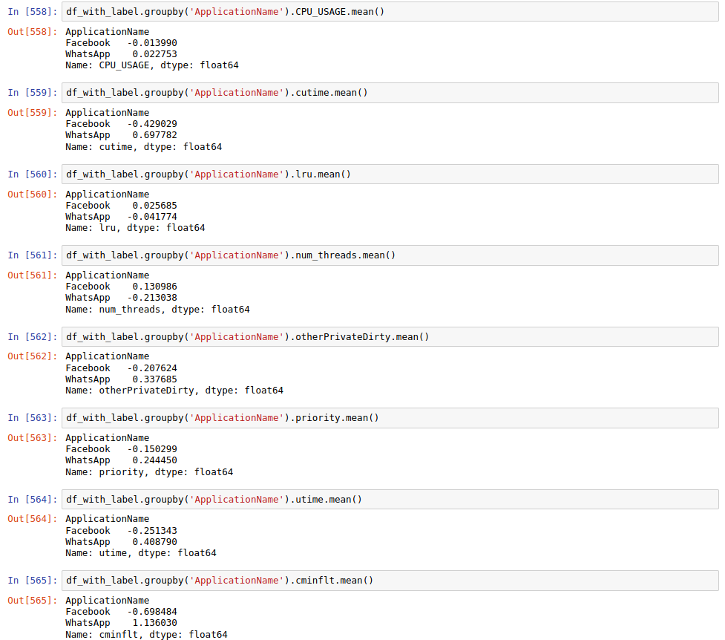
Task: Click the CPU_USAGE groupby code cell
Action: (x=390, y=12)
